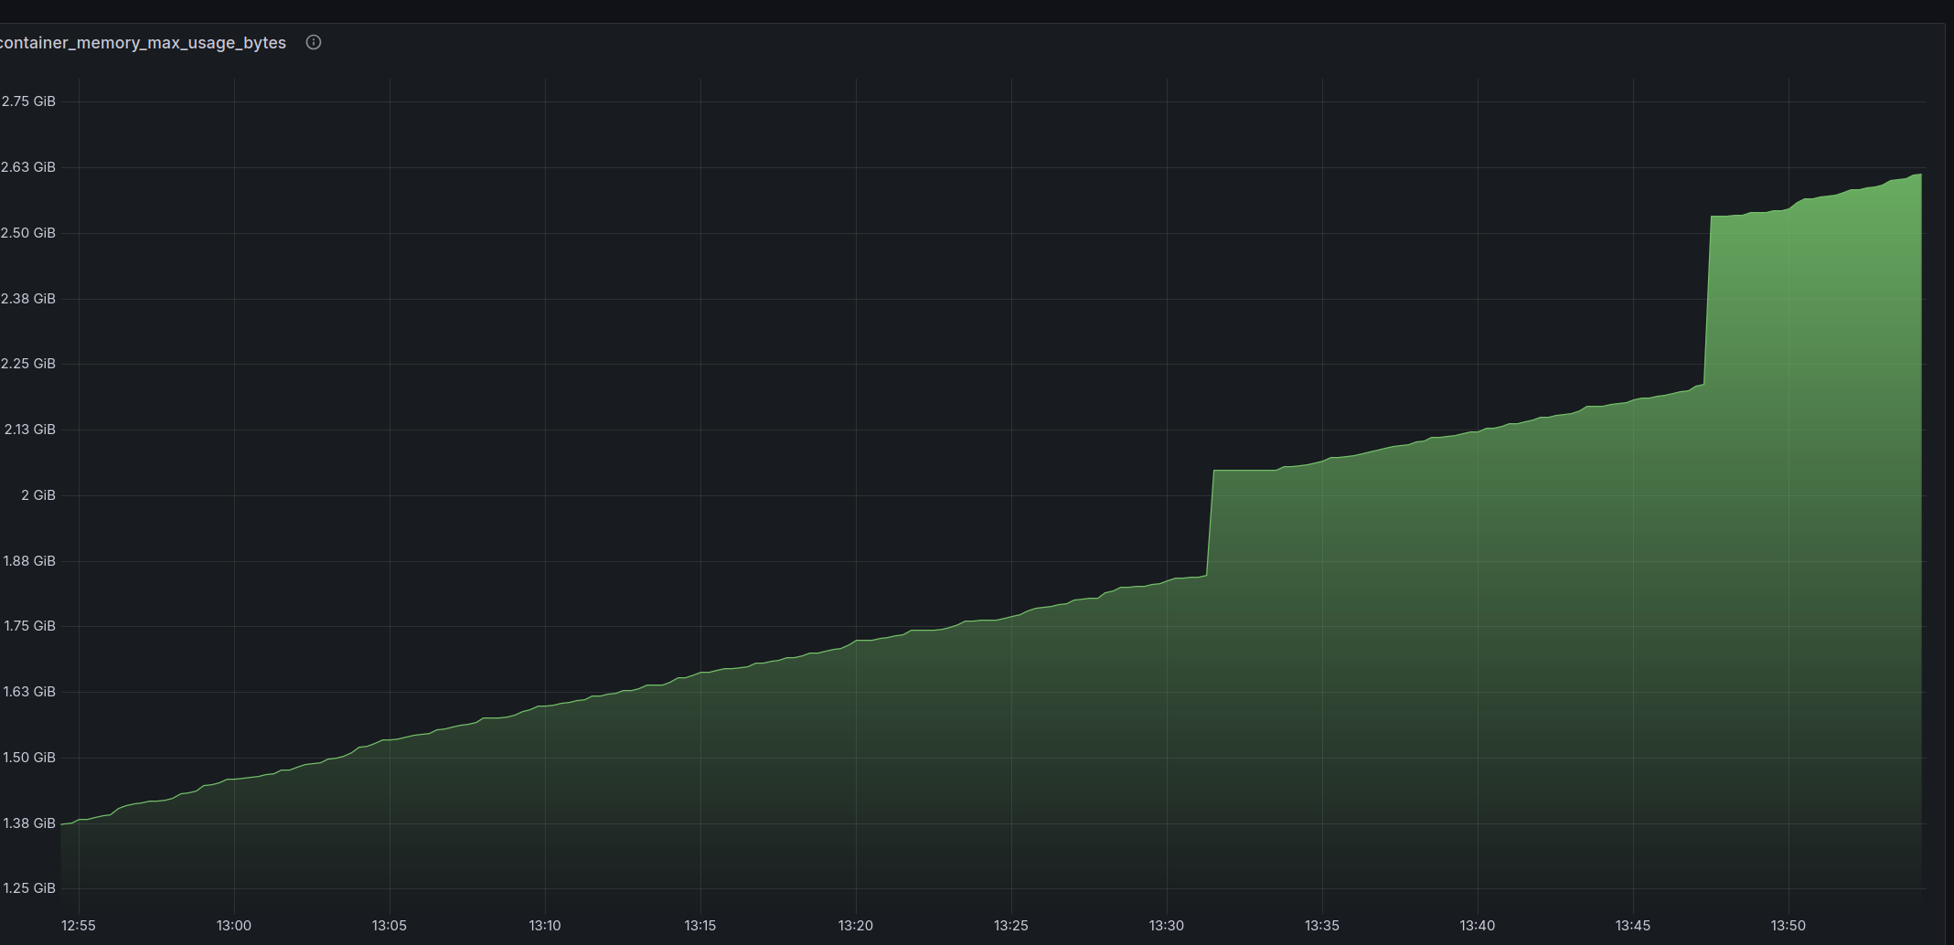Click the 13:15 time axis label
Viewport: 1954px width, 945px height.
700,926
